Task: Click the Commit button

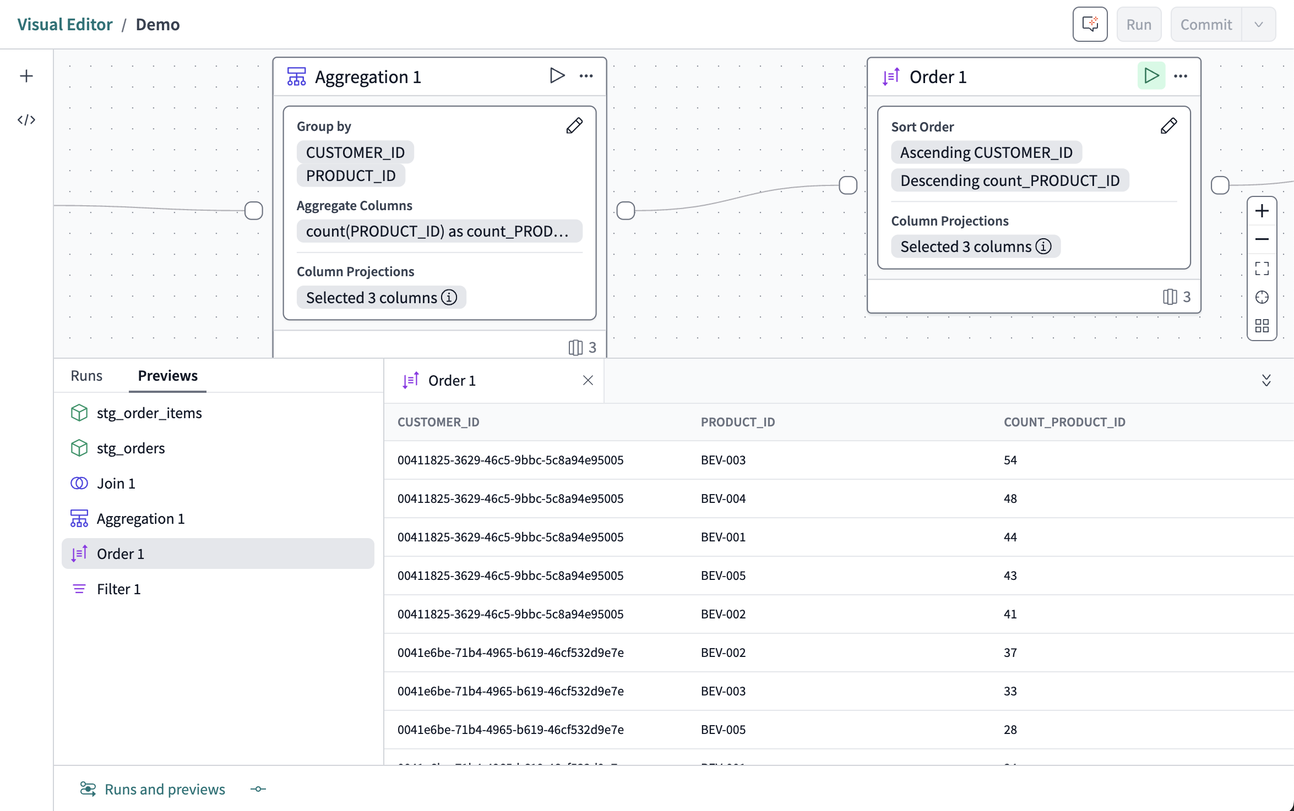Action: pos(1206,24)
